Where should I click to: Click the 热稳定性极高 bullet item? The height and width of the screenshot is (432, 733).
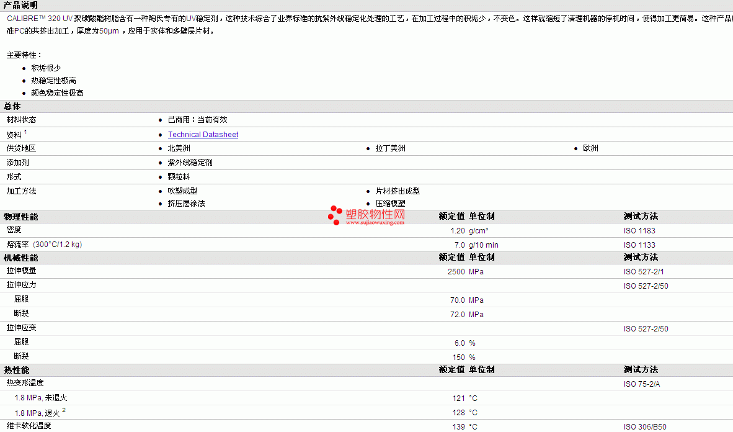click(53, 81)
